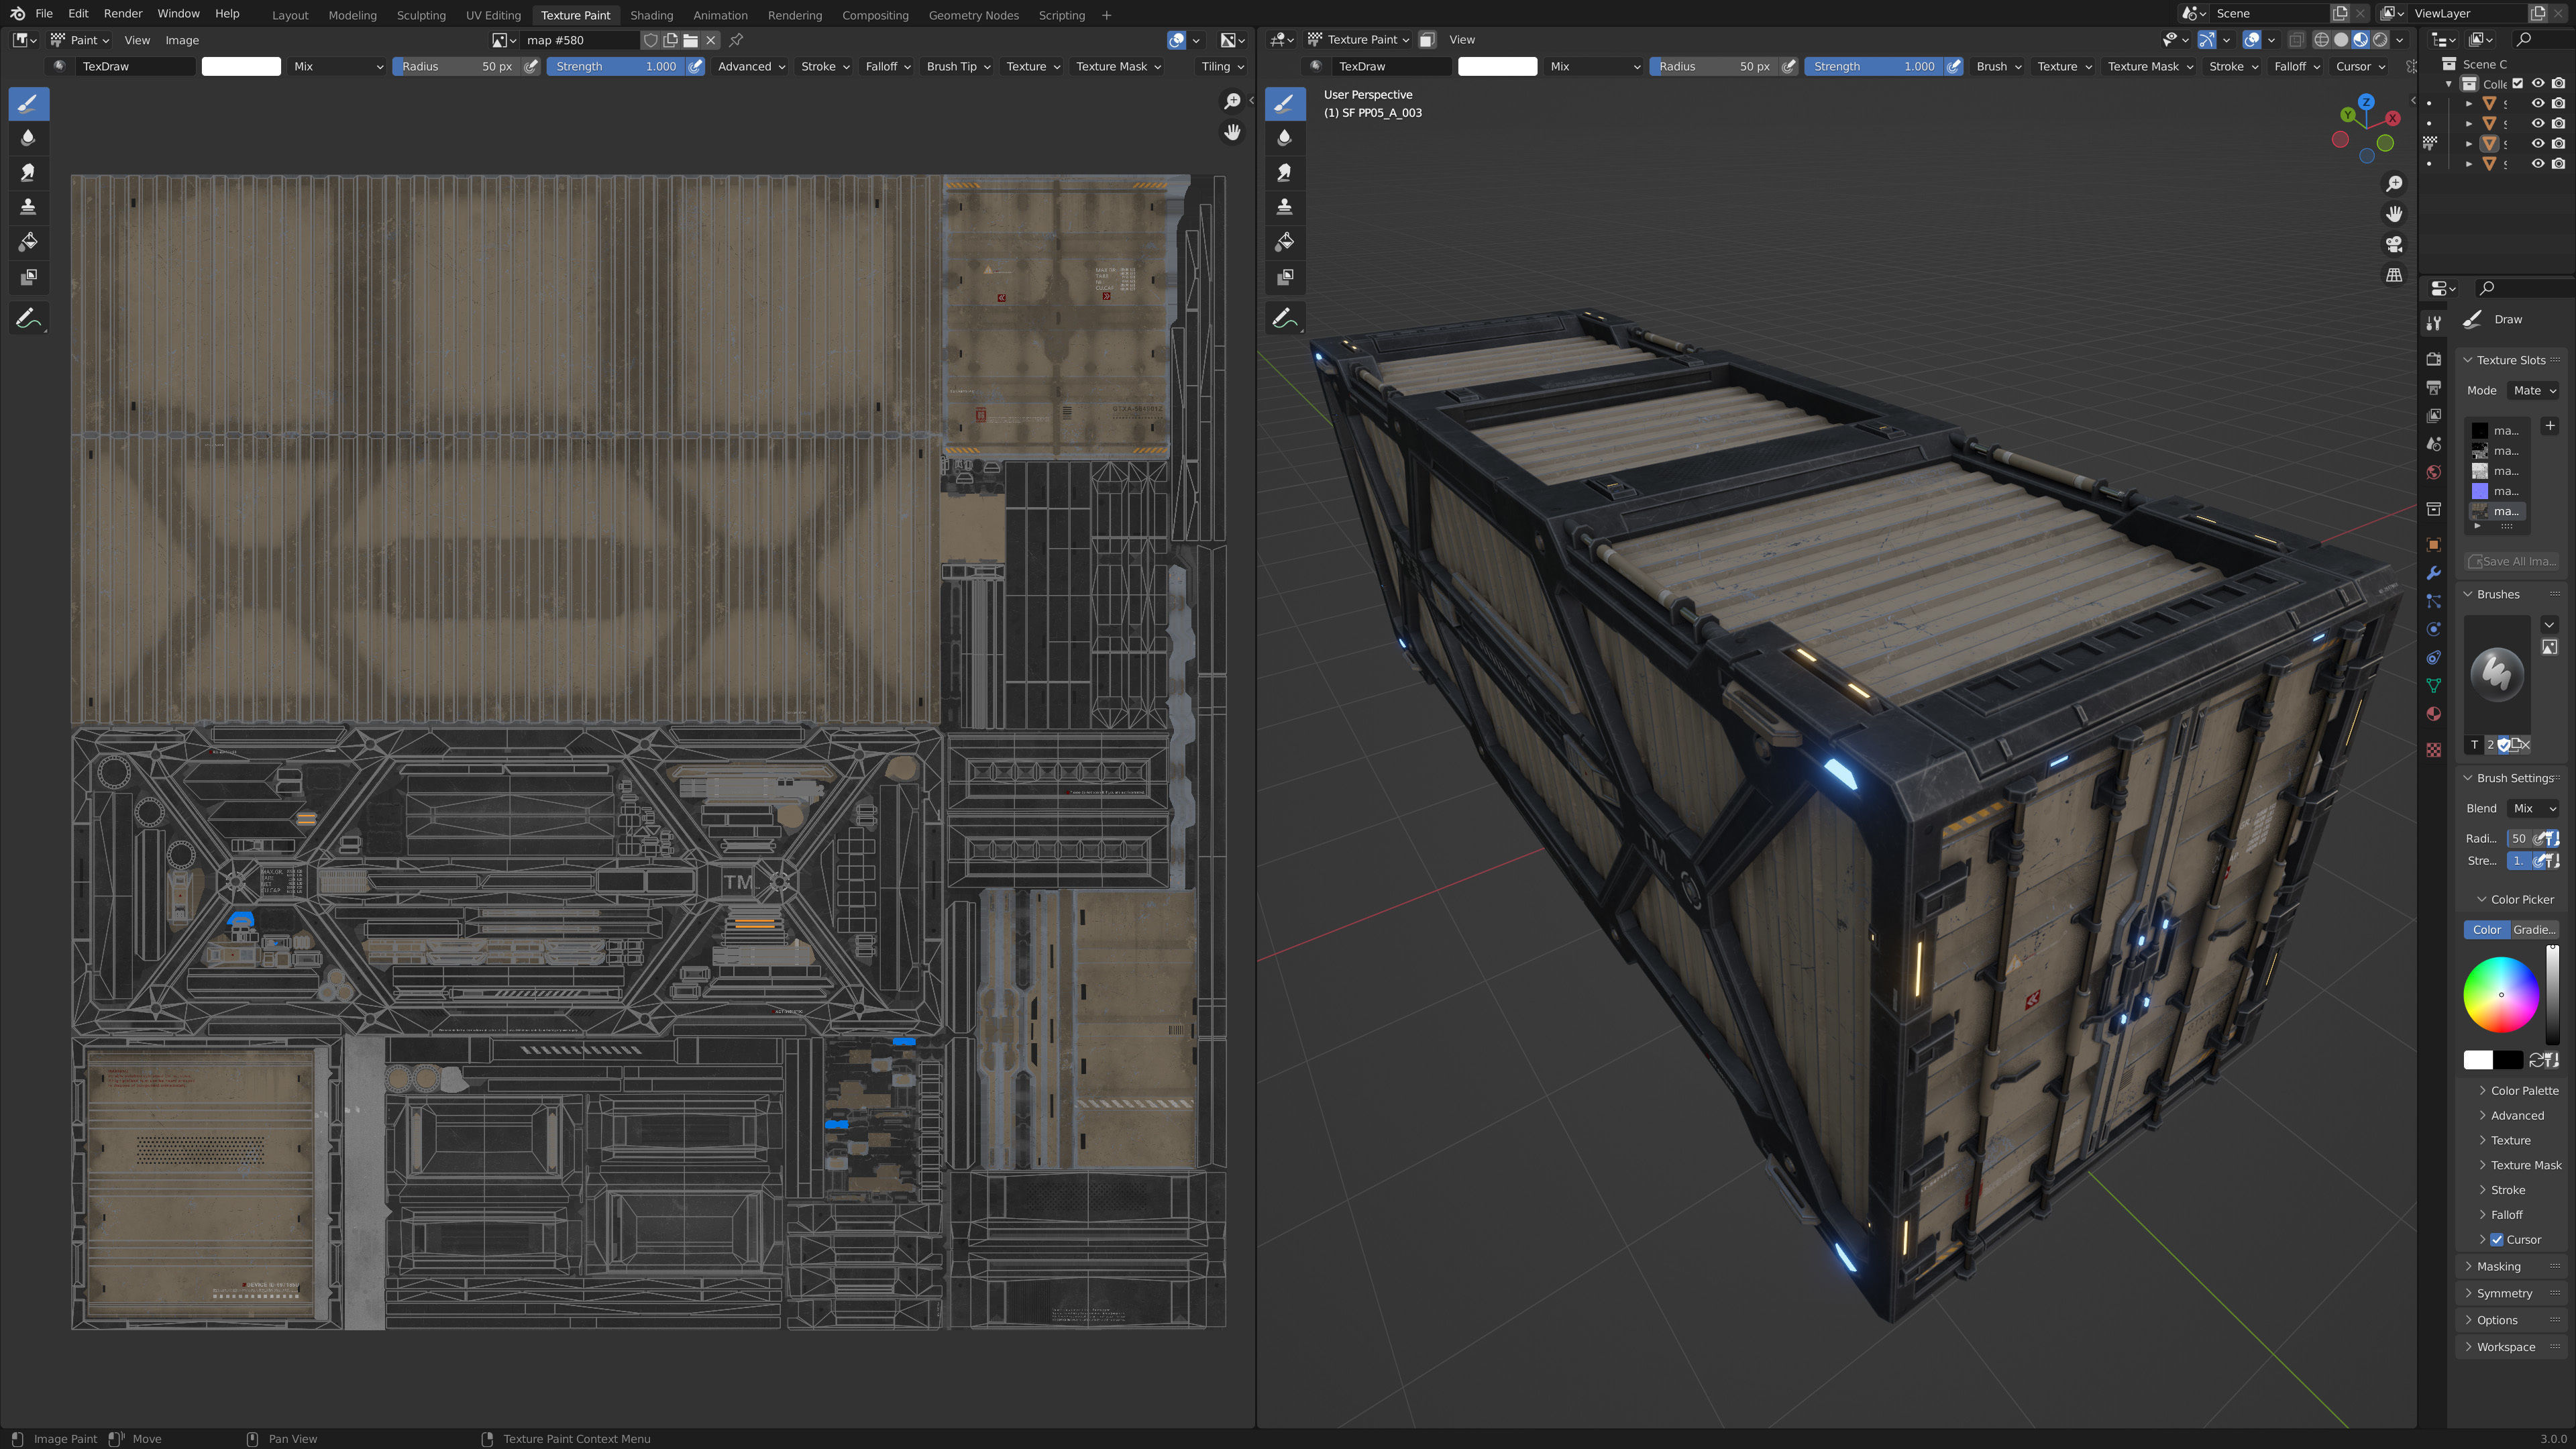Open the Texture properties checker tab
This screenshot has width=2576, height=1449.
click(x=2434, y=750)
